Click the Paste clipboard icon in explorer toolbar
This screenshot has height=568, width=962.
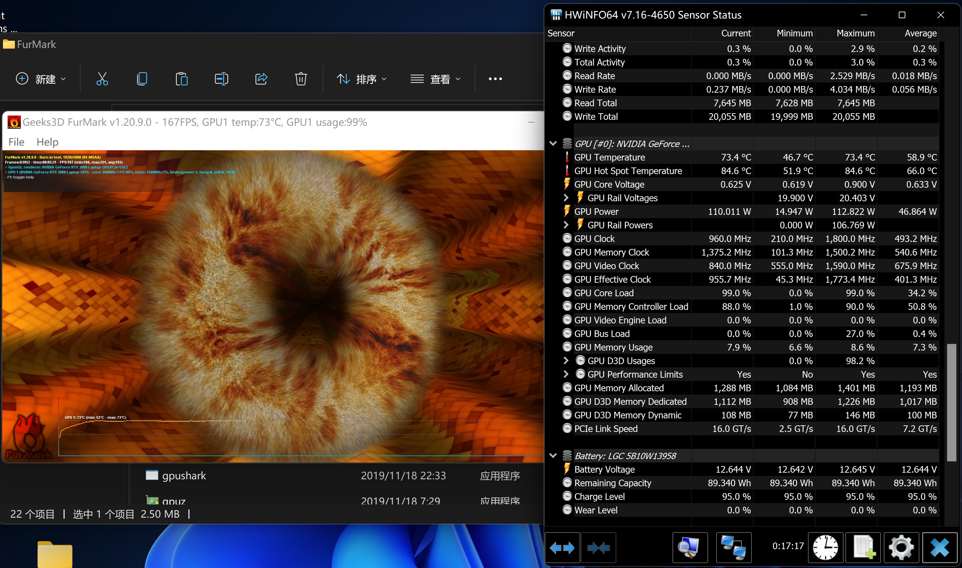pos(181,79)
